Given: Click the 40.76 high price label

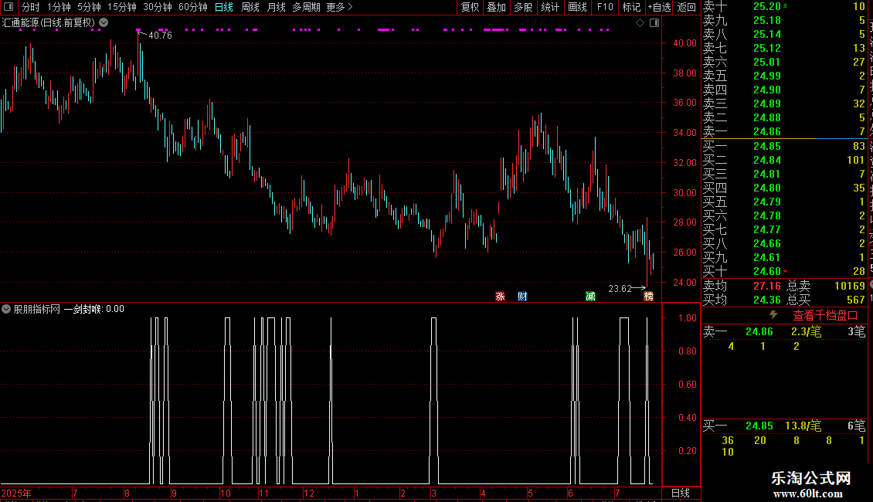Looking at the screenshot, I should [161, 36].
